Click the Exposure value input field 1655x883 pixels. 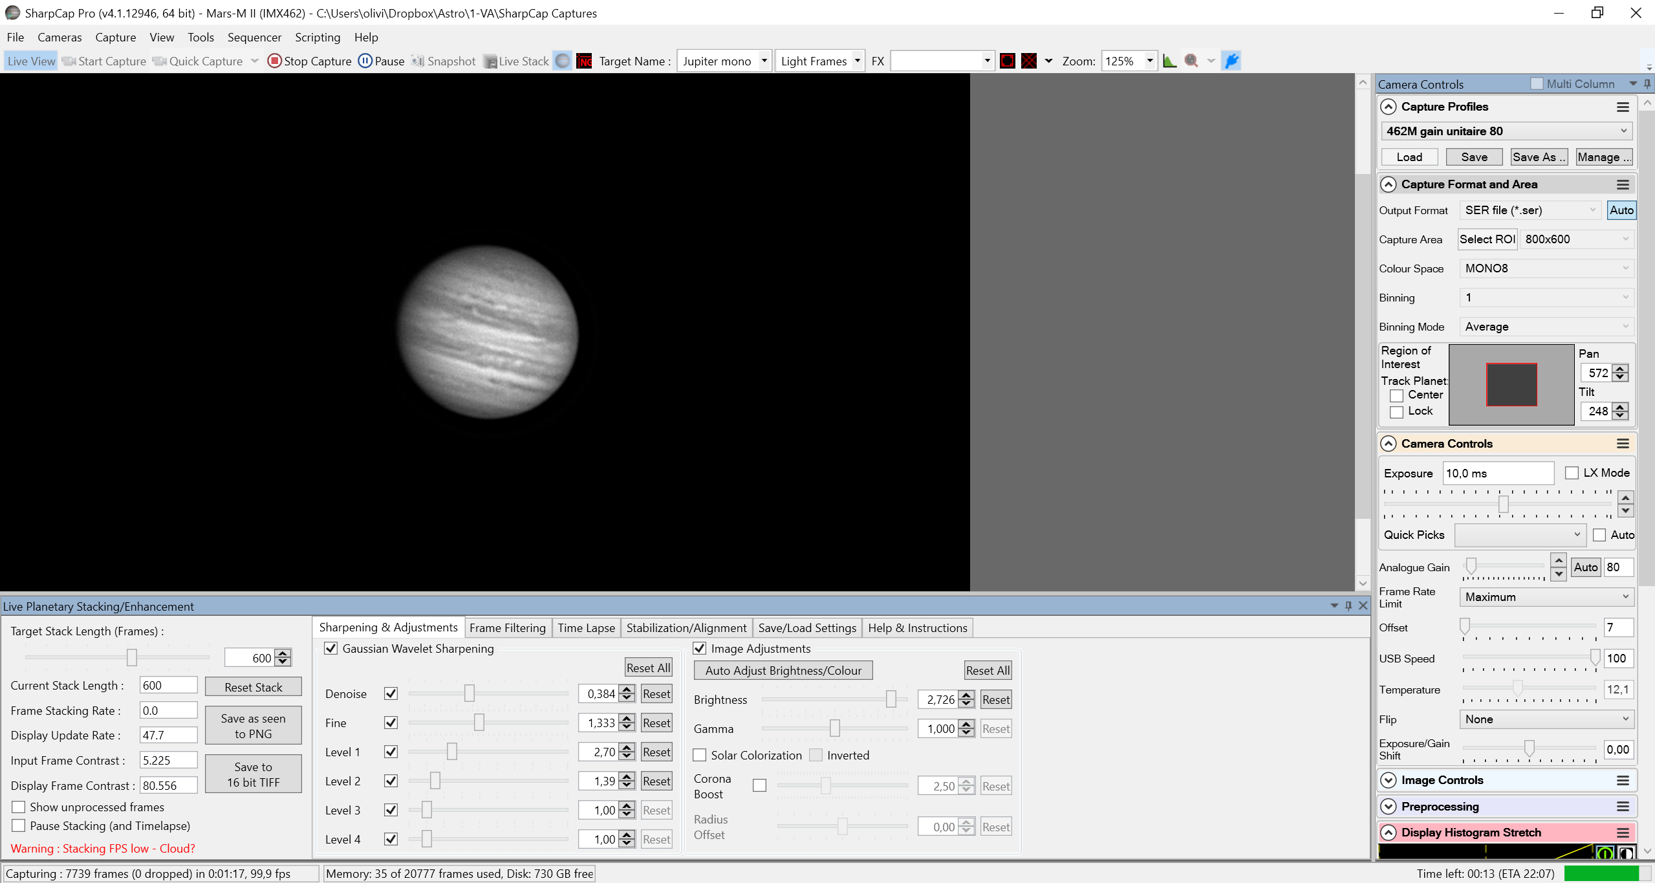[x=1498, y=473]
